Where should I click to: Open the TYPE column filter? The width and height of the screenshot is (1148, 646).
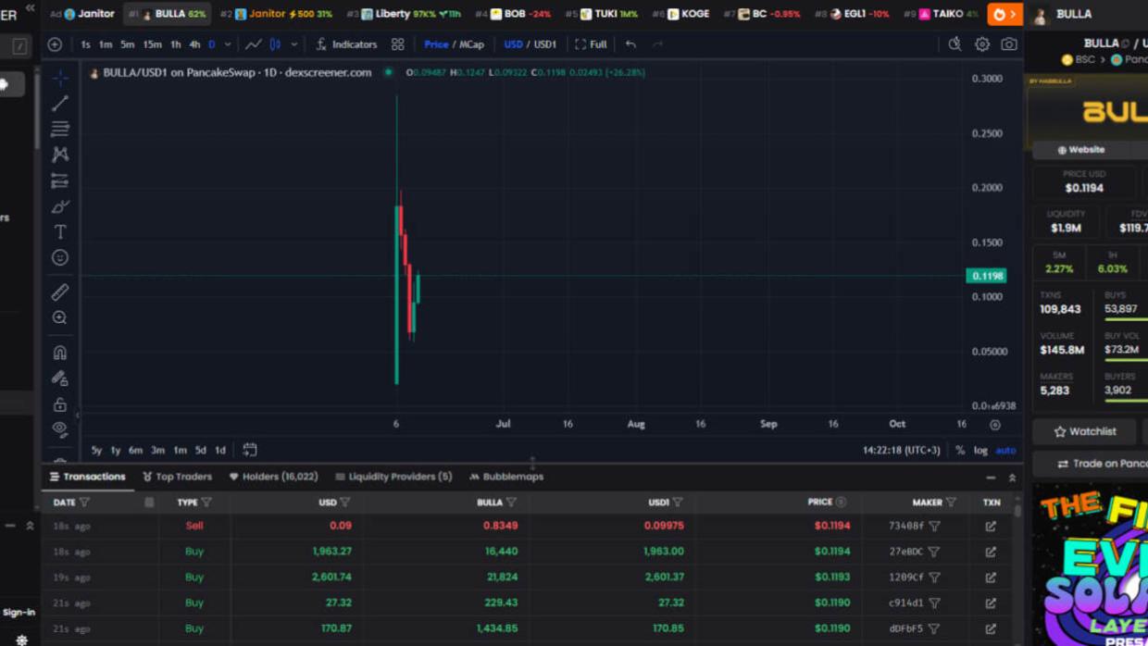pos(206,503)
